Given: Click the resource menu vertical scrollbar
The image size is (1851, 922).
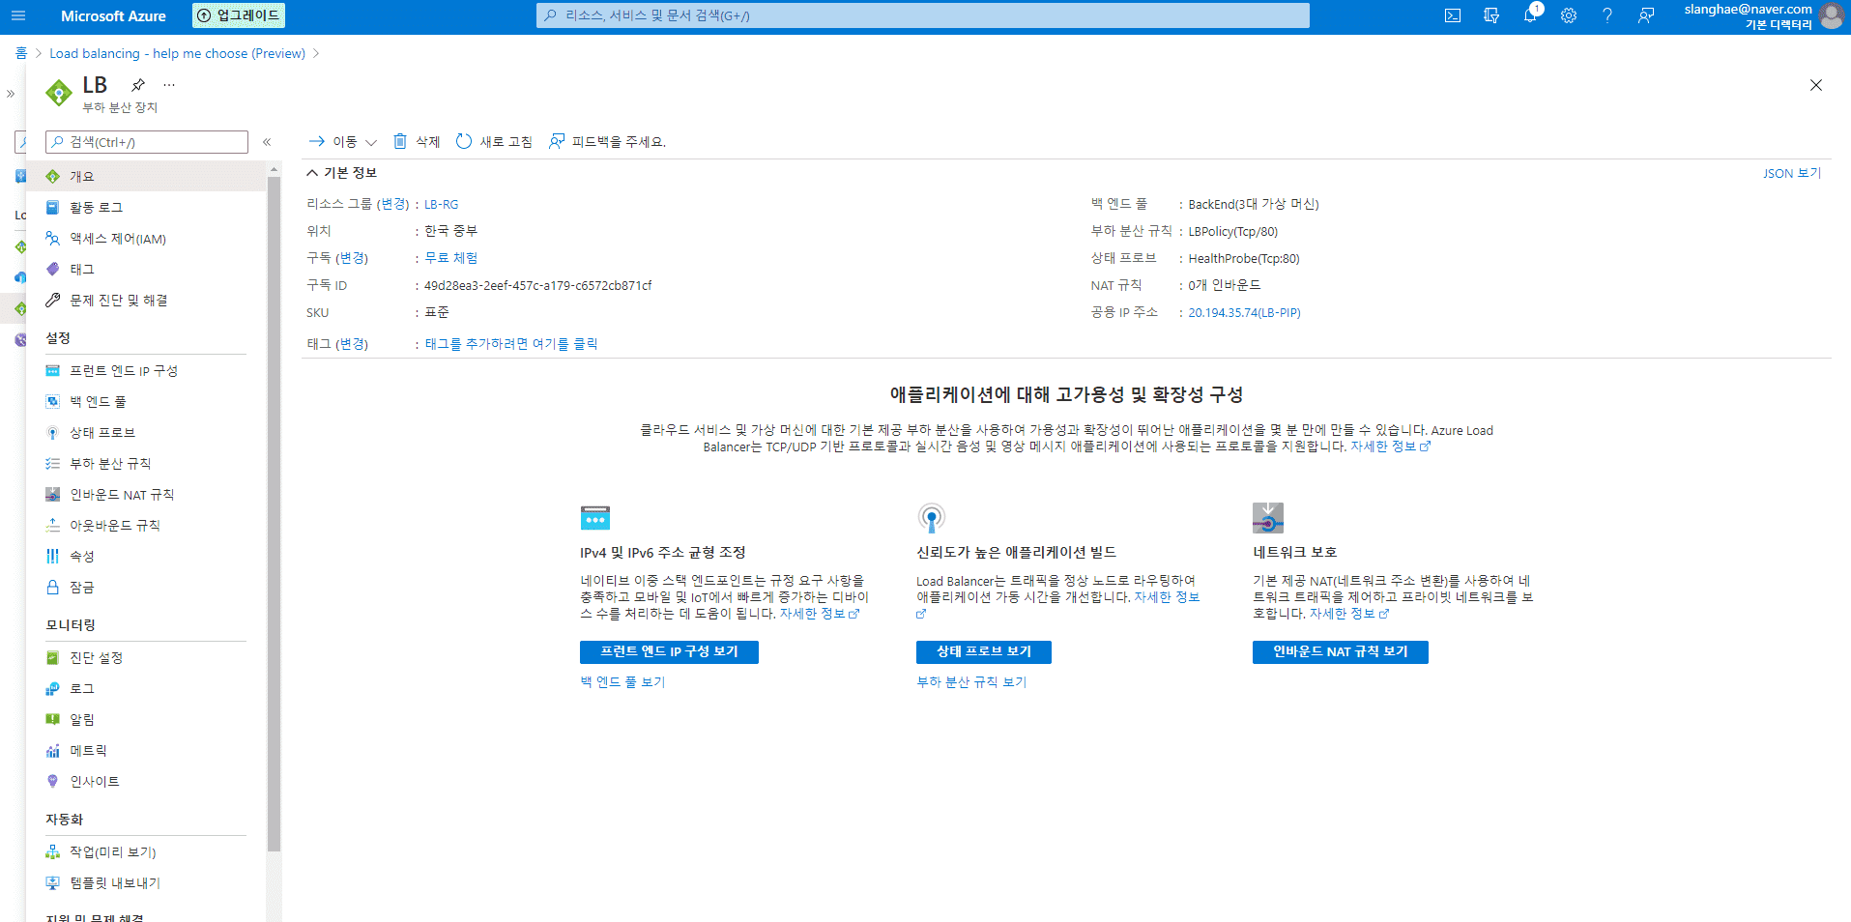Looking at the screenshot, I should (275, 512).
